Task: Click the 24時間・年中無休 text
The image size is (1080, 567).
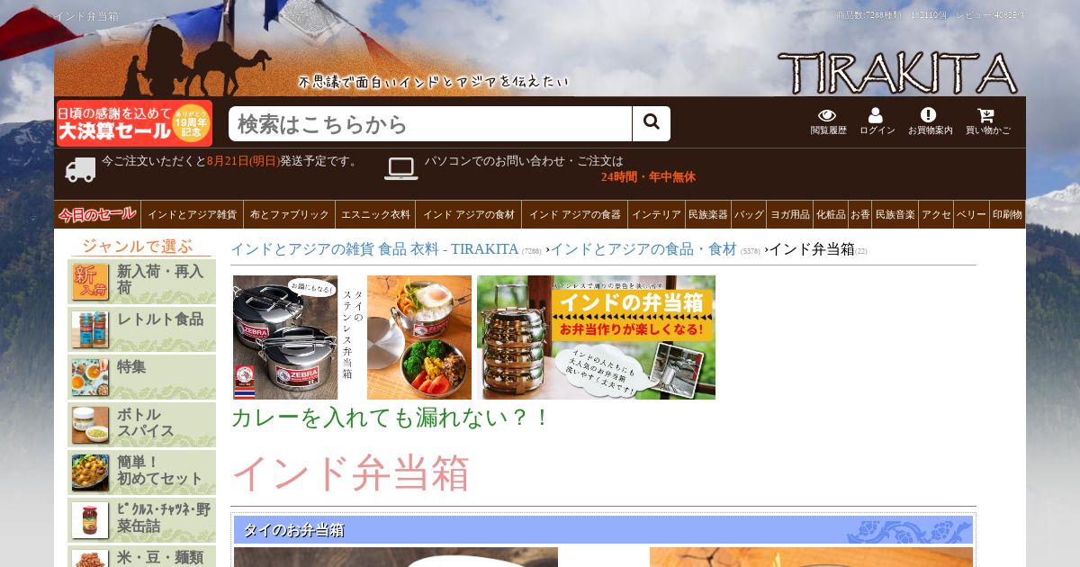Action: [x=648, y=177]
